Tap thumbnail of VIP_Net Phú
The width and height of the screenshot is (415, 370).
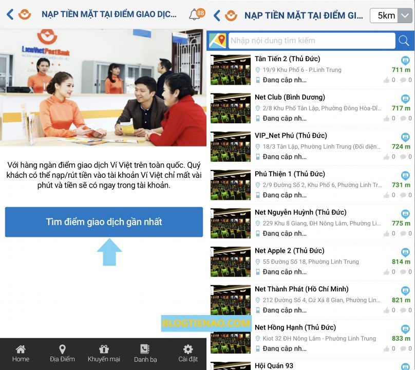coord(230,147)
